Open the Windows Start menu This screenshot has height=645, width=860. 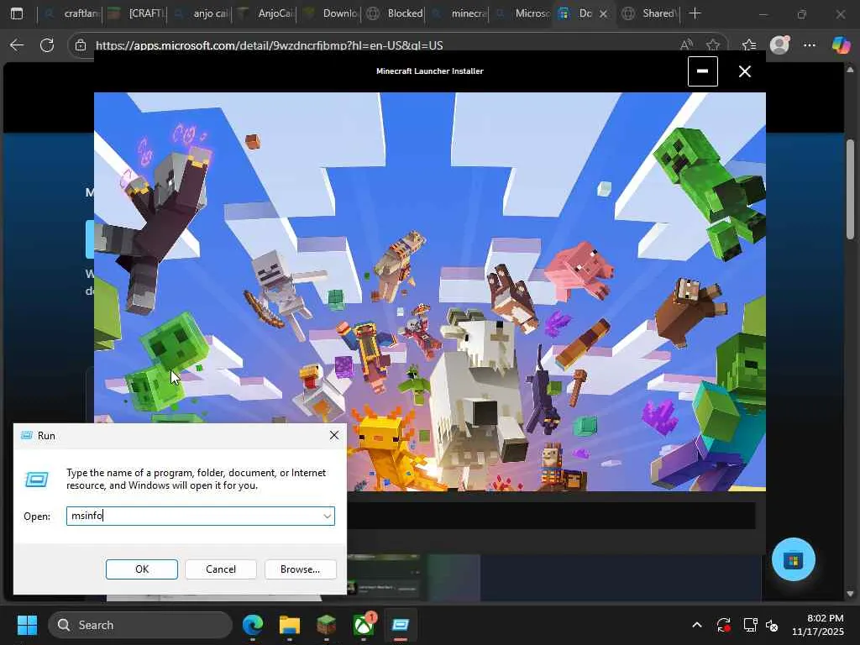point(27,625)
